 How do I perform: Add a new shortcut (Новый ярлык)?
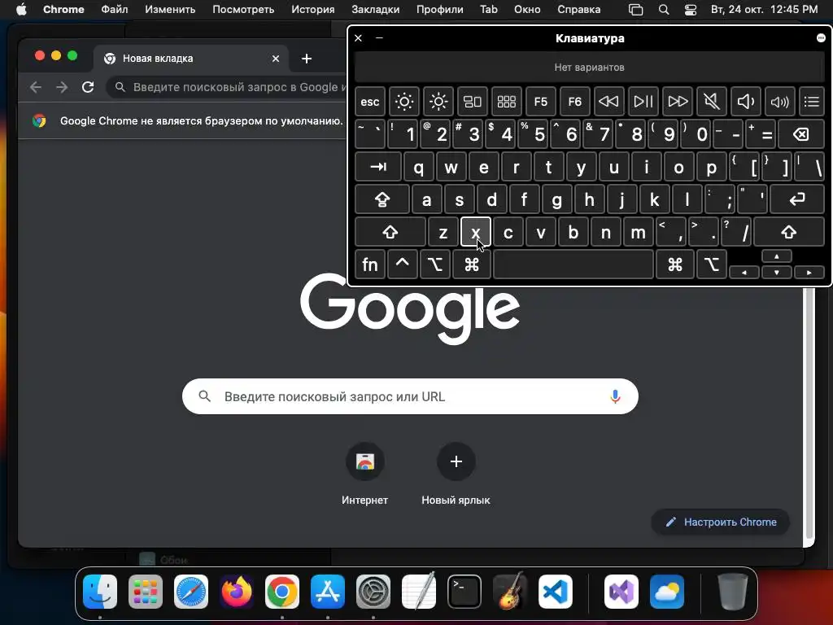(x=456, y=473)
